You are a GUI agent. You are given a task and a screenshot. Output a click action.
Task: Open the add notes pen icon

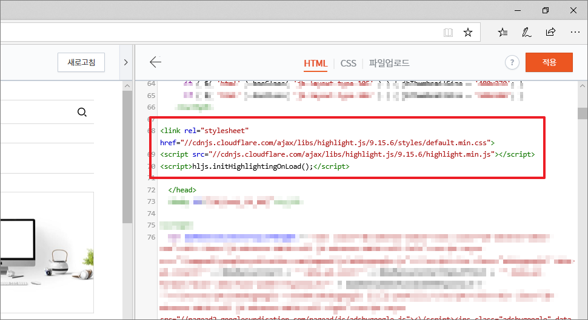click(527, 33)
